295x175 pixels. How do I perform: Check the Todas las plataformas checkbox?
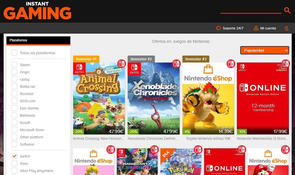(14, 52)
